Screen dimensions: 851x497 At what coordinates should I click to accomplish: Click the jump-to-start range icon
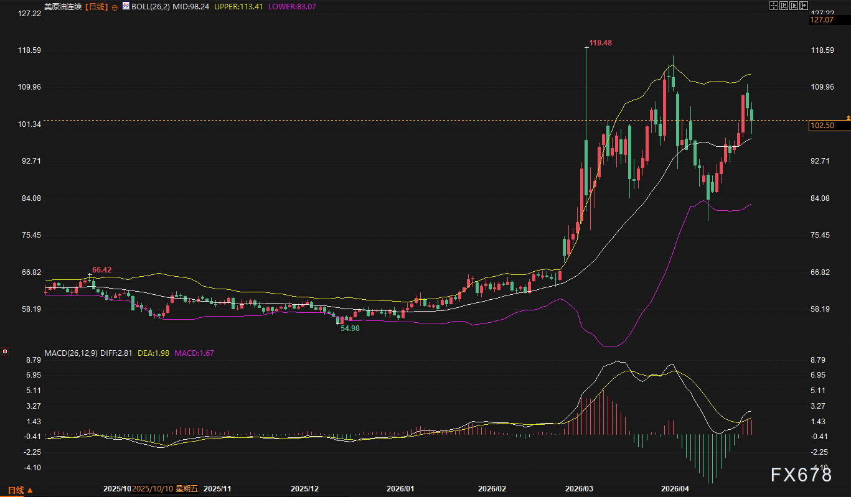784,6
